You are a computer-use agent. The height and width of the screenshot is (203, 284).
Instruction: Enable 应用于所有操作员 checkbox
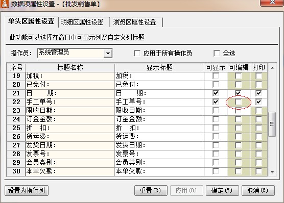coord(137,54)
